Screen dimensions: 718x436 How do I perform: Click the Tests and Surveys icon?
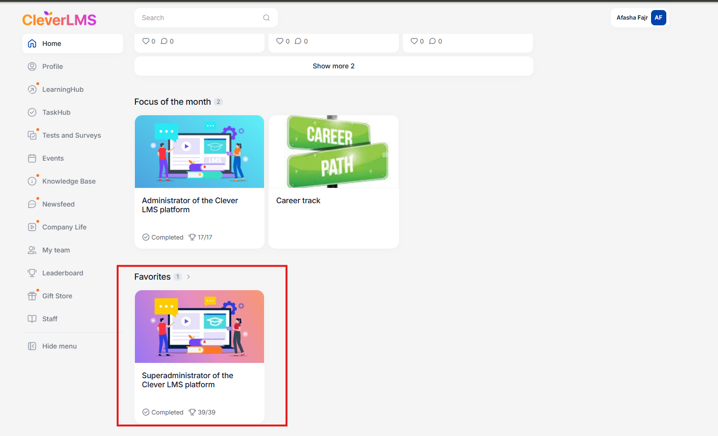32,135
